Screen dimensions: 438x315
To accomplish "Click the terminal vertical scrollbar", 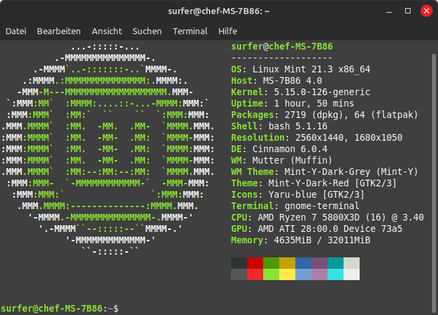I will pyautogui.click(x=434, y=183).
